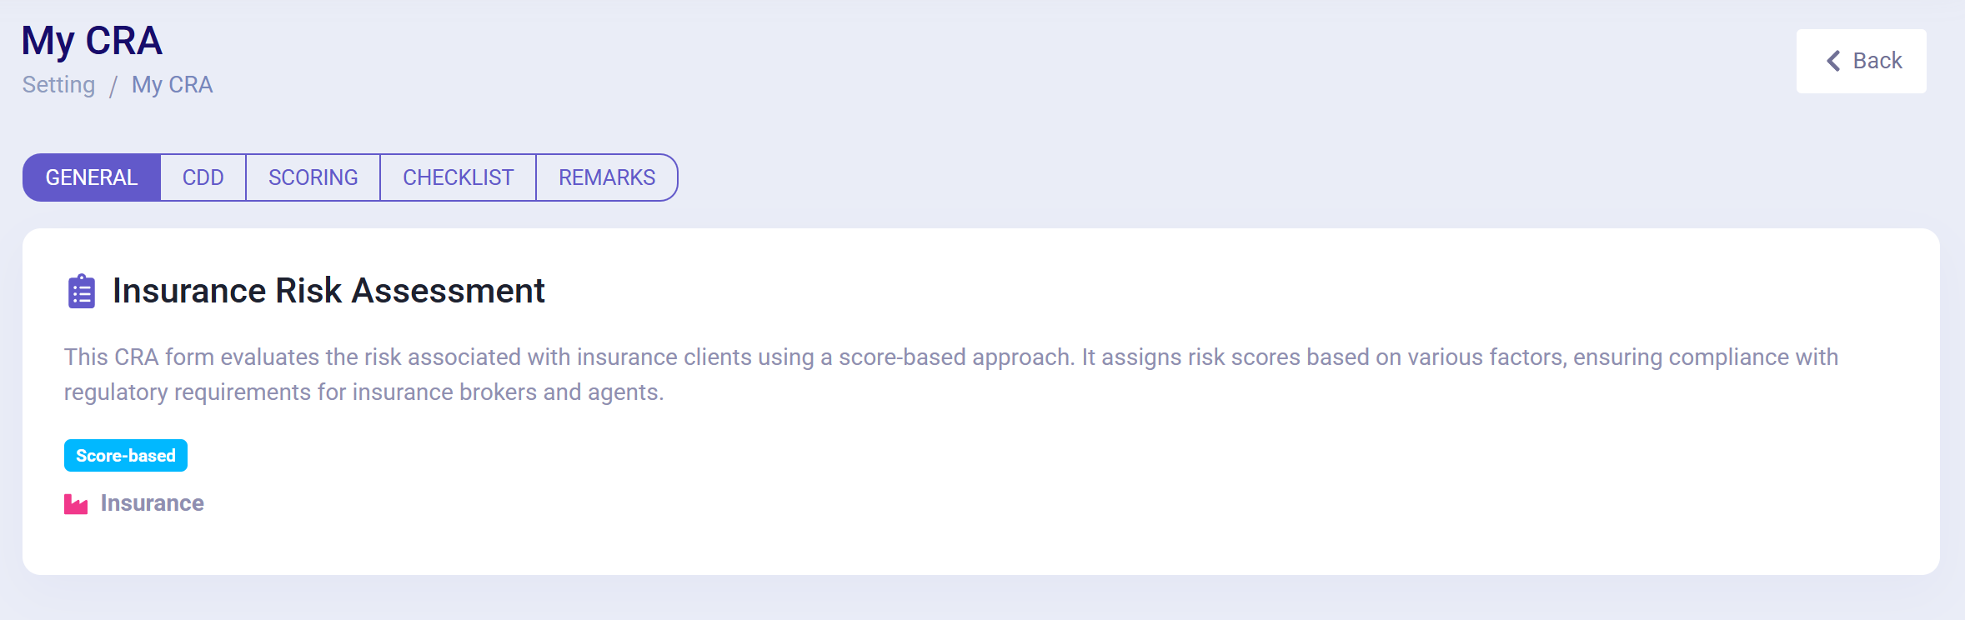Follow the Setting breadcrumb link
This screenshot has width=1965, height=620.
58,85
